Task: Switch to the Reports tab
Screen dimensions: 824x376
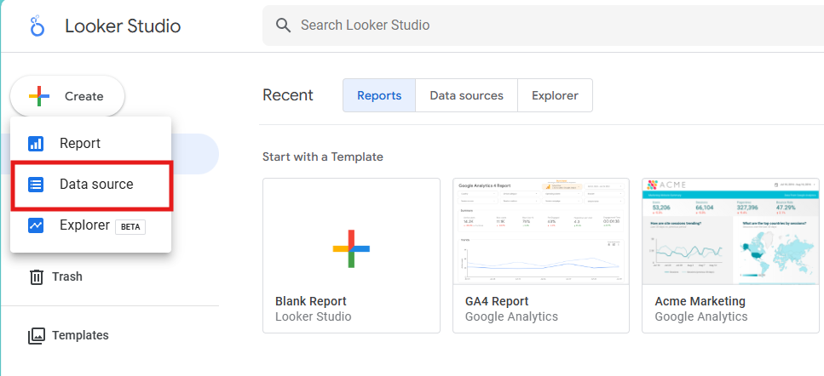Action: point(379,95)
